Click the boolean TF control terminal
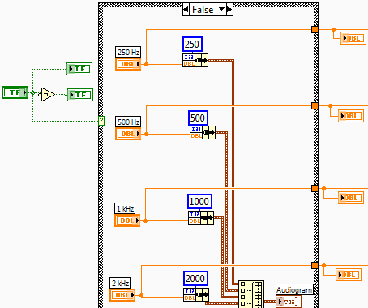Viewport: 368px width, 308px height. pyautogui.click(x=15, y=92)
